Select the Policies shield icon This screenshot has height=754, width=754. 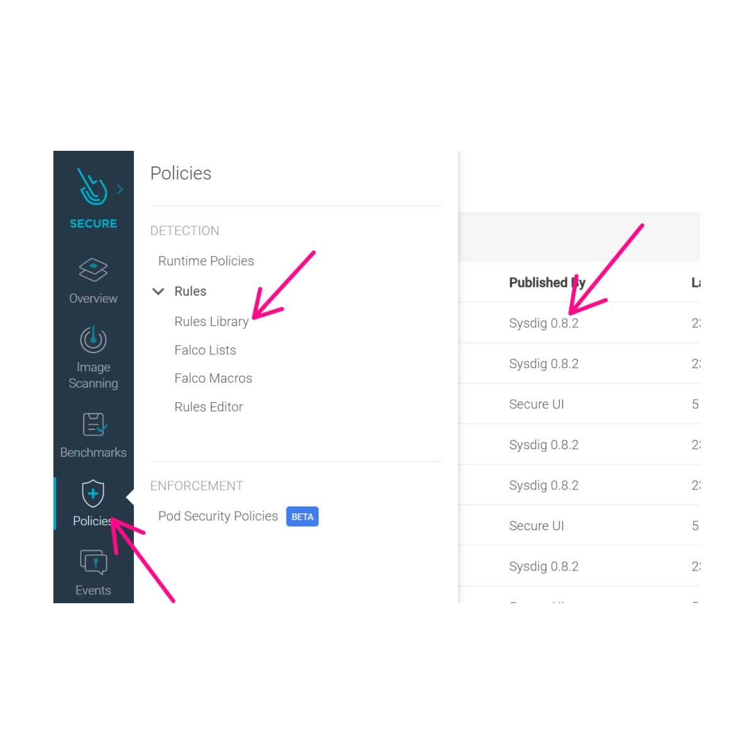(x=93, y=494)
